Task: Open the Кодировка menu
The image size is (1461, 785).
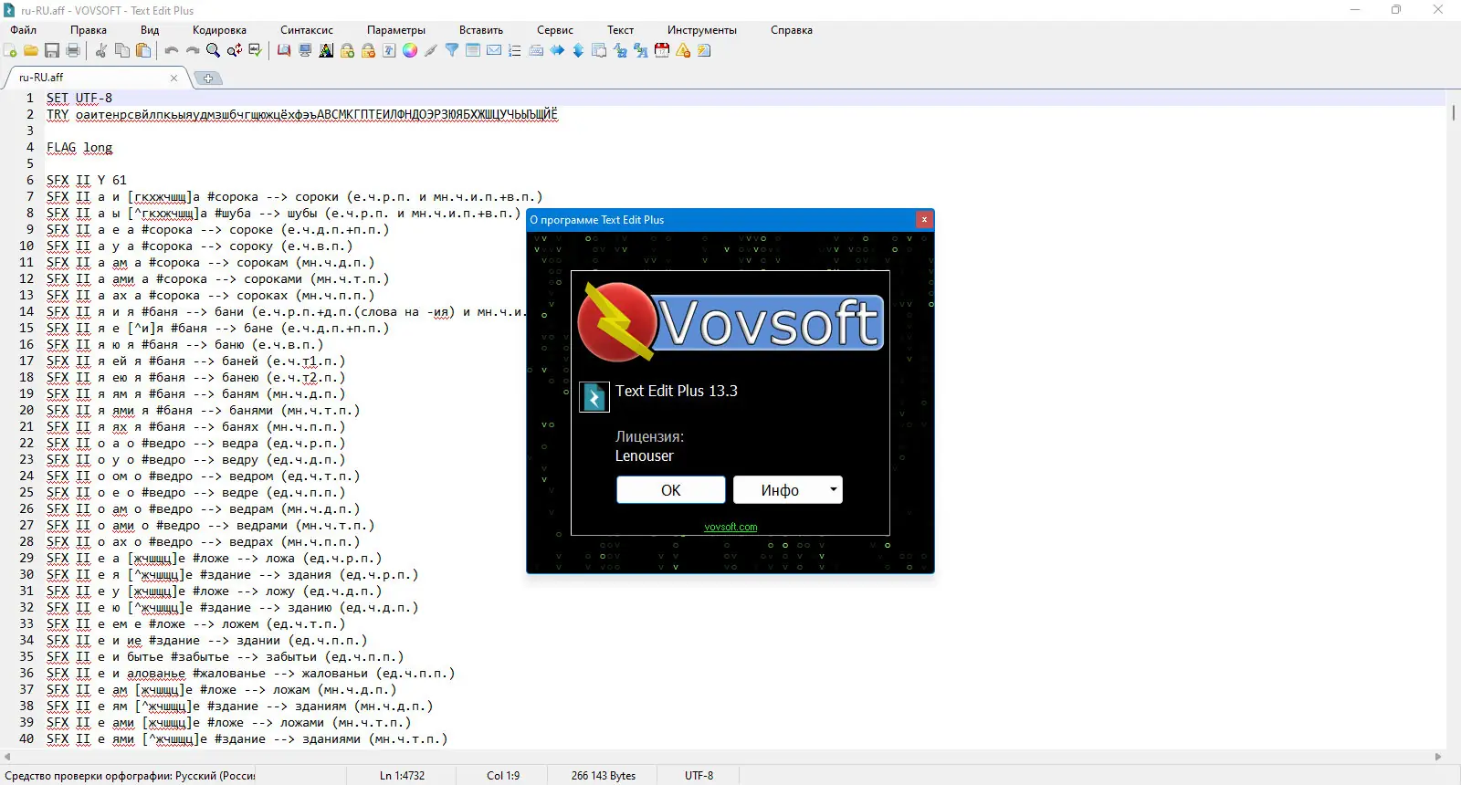Action: pos(219,30)
